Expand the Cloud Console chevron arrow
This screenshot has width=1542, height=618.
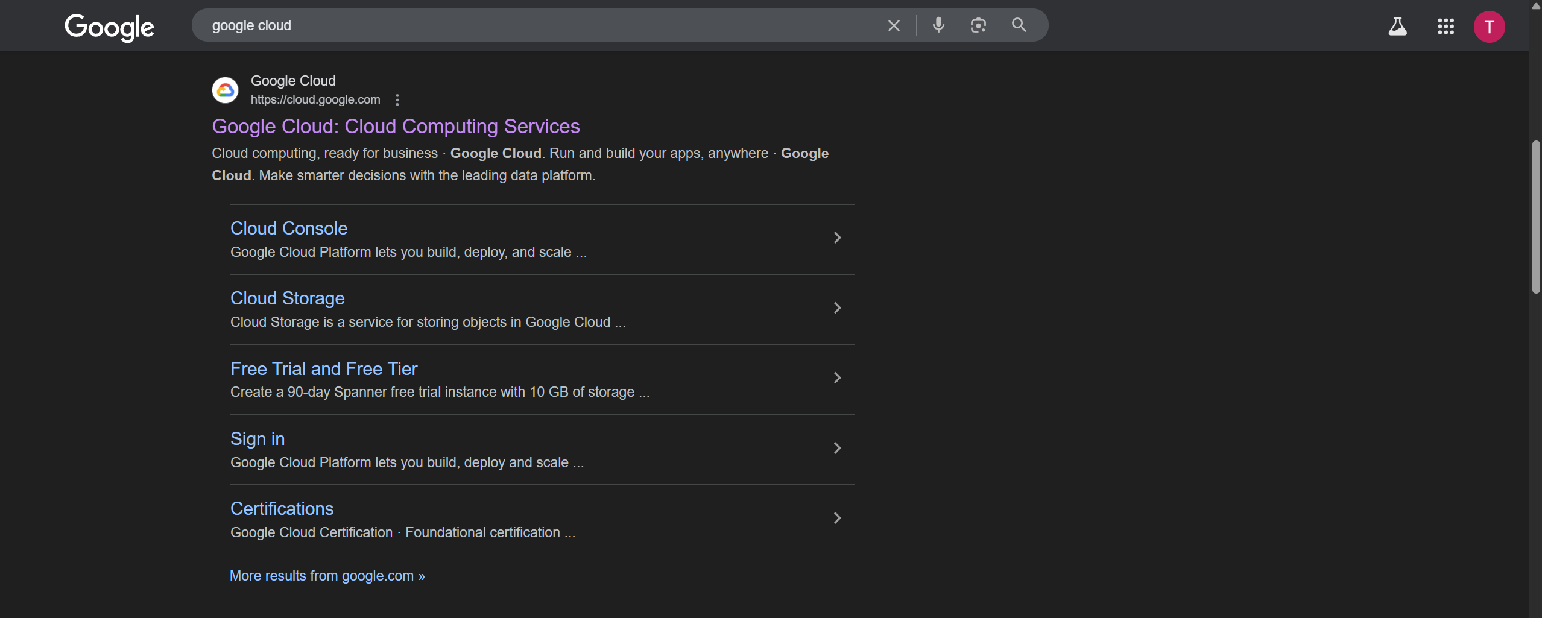837,238
